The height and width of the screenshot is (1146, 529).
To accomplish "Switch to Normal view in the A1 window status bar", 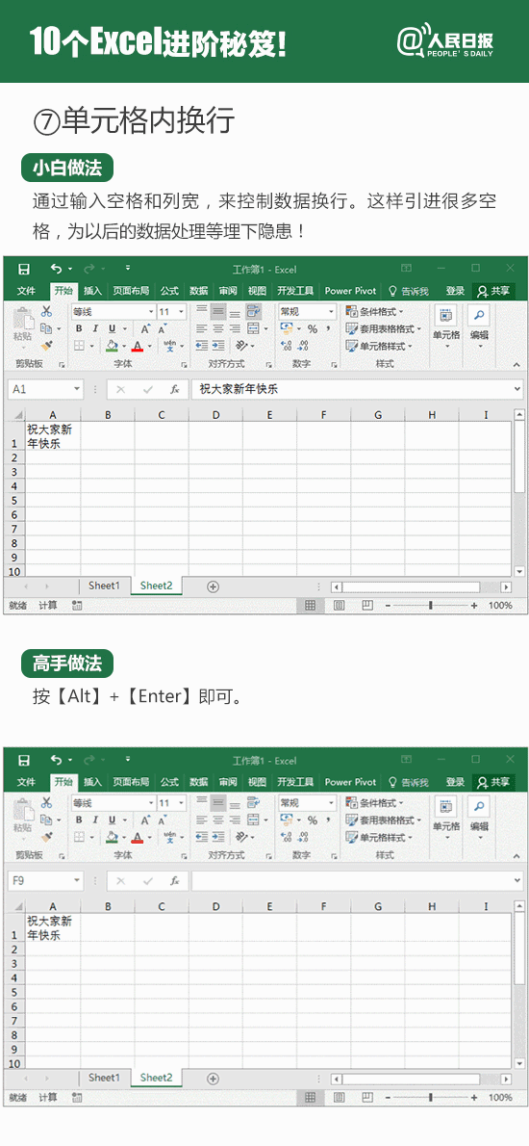I will coord(310,605).
